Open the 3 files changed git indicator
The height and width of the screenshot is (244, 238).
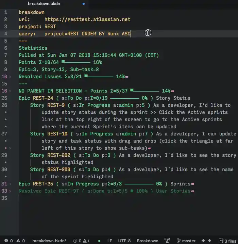[227, 241]
